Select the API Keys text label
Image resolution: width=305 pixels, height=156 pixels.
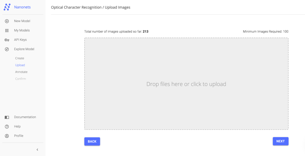click(20, 40)
